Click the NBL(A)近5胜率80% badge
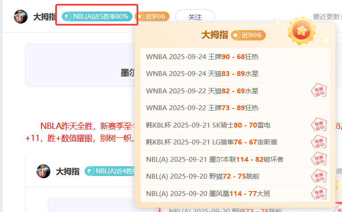This screenshot has height=212, width=342. [97, 16]
